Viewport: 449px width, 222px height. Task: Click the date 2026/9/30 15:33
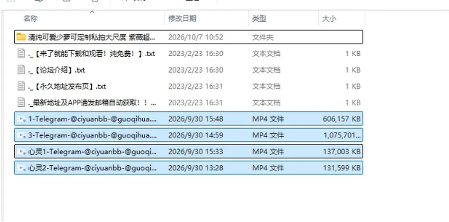196,151
